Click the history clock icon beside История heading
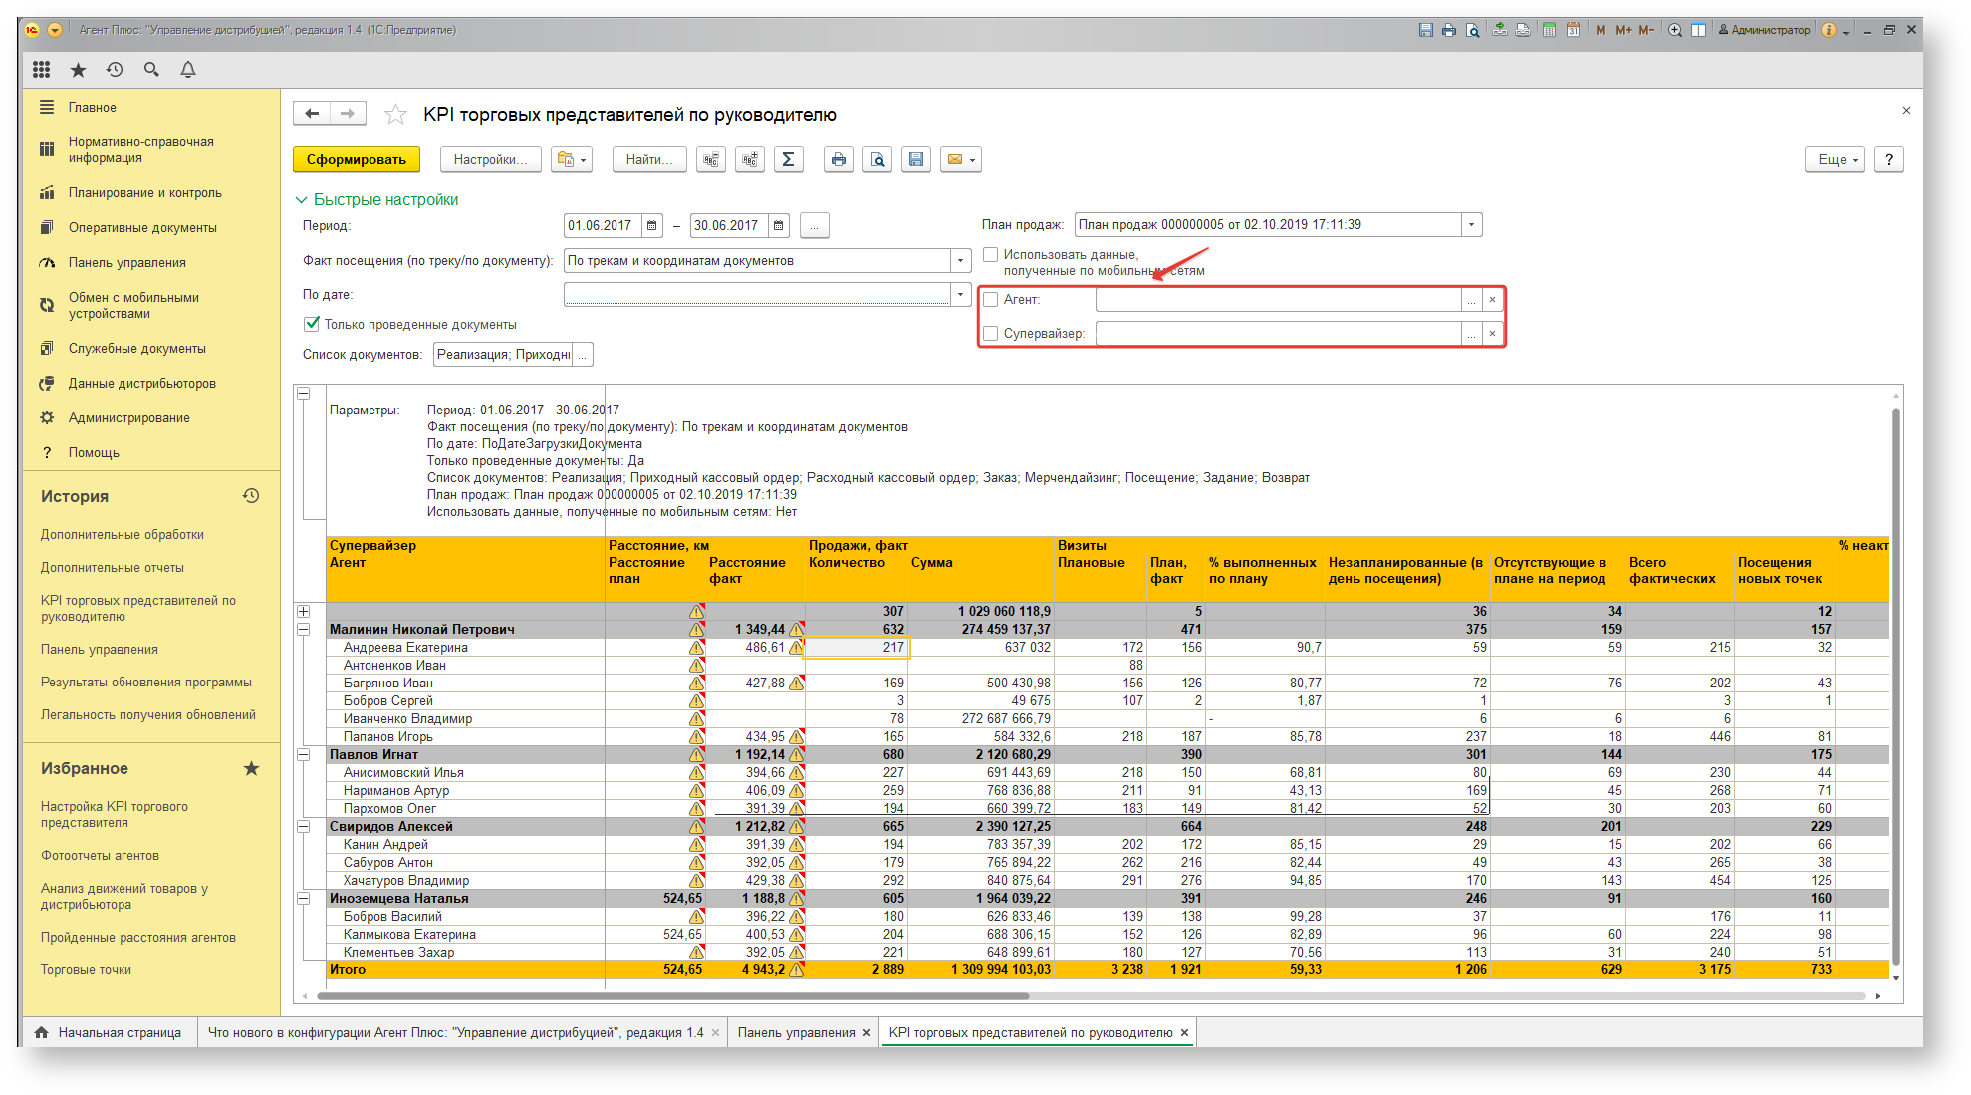Image resolution: width=1971 pixels, height=1095 pixels. pyautogui.click(x=251, y=495)
